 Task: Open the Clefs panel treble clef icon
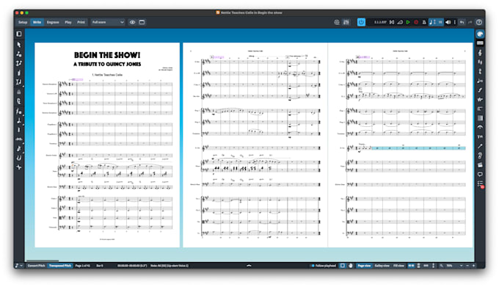[480, 53]
